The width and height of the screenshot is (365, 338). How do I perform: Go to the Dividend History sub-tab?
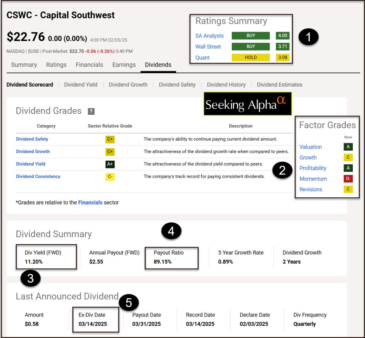point(226,85)
